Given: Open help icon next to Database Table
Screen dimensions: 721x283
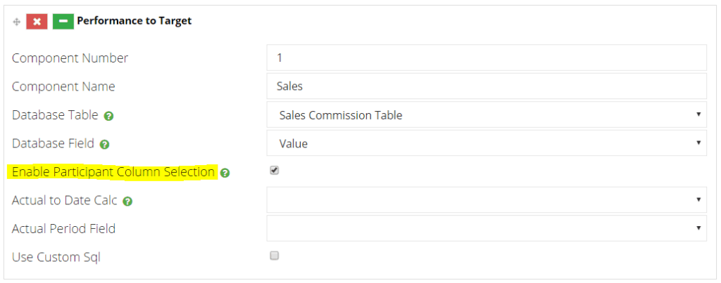Looking at the screenshot, I should point(108,116).
